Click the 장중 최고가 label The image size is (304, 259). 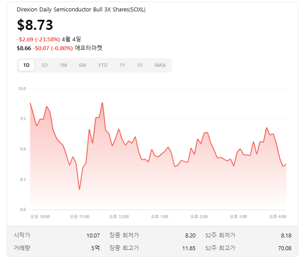(x=124, y=248)
